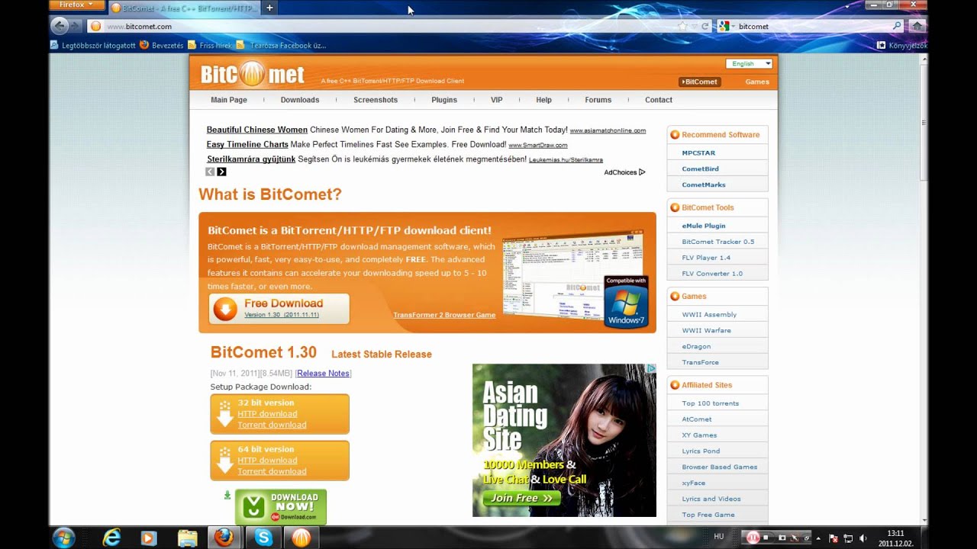This screenshot has width=977, height=549.
Task: Click the Download Now Download.com button
Action: 280,507
